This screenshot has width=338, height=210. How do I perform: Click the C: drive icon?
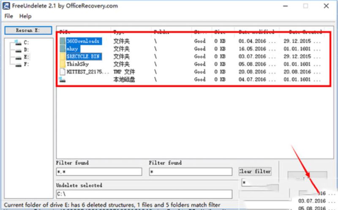tap(18, 43)
